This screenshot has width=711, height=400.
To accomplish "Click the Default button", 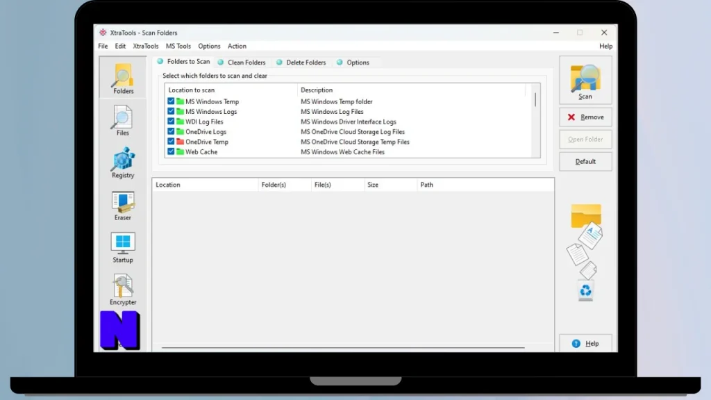I will tap(585, 161).
